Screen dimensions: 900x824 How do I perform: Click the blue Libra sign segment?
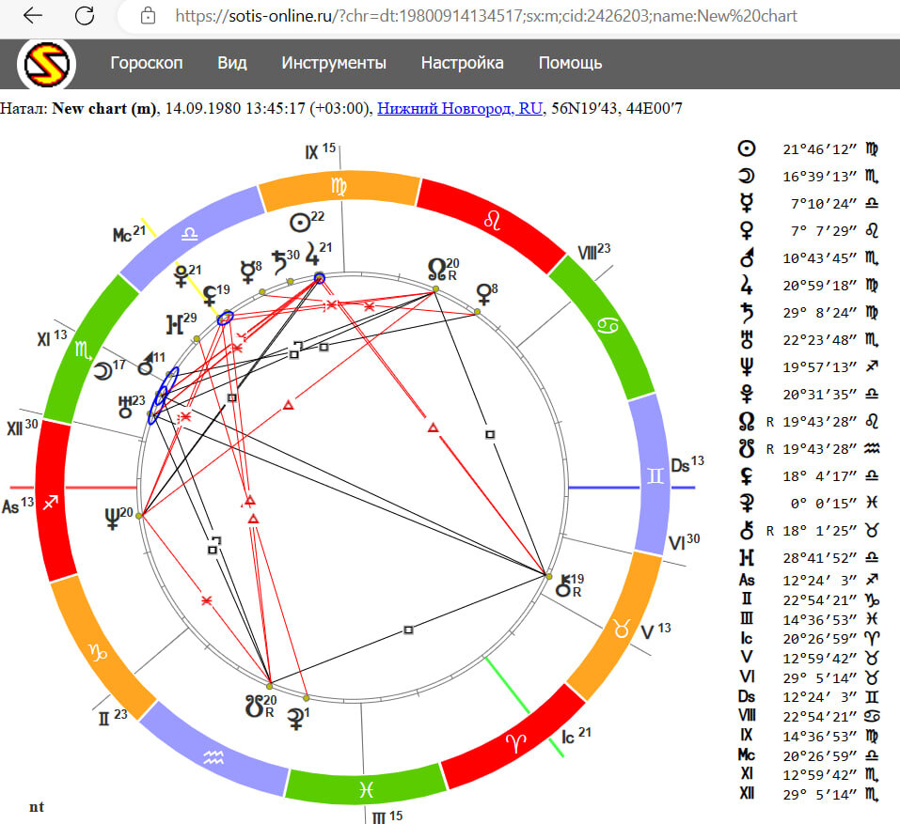coord(189,234)
